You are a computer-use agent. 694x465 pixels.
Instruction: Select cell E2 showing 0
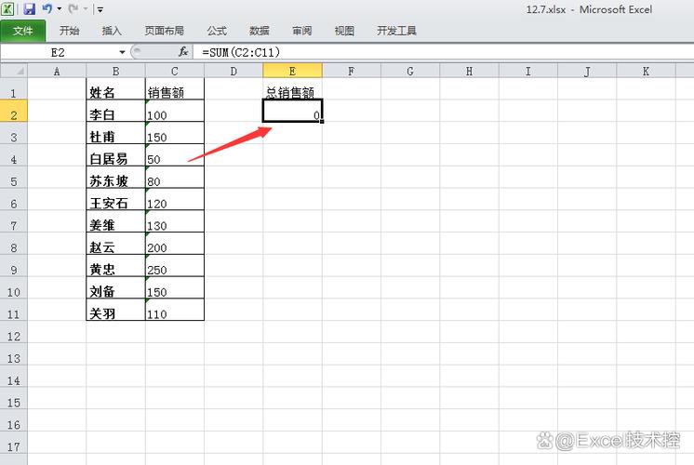(292, 111)
